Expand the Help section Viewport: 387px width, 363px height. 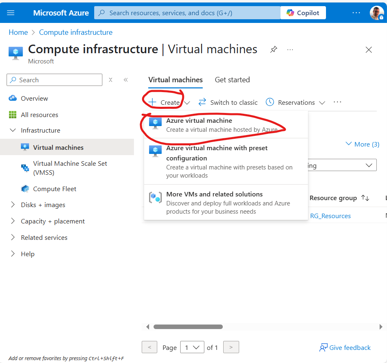pos(13,253)
